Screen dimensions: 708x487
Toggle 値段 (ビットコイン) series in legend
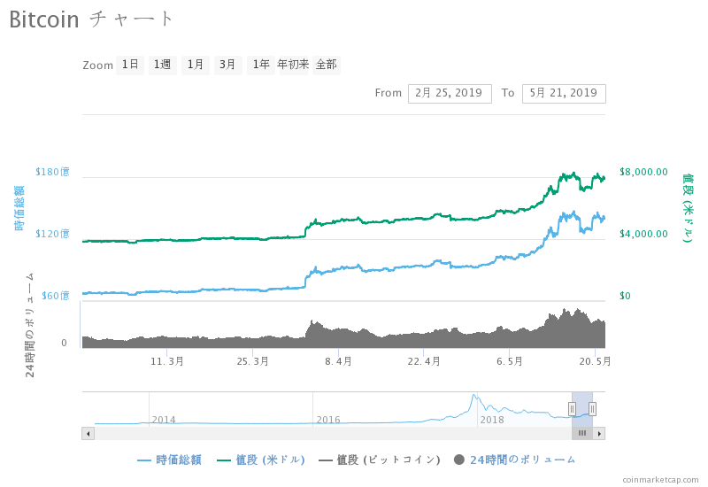click(380, 460)
